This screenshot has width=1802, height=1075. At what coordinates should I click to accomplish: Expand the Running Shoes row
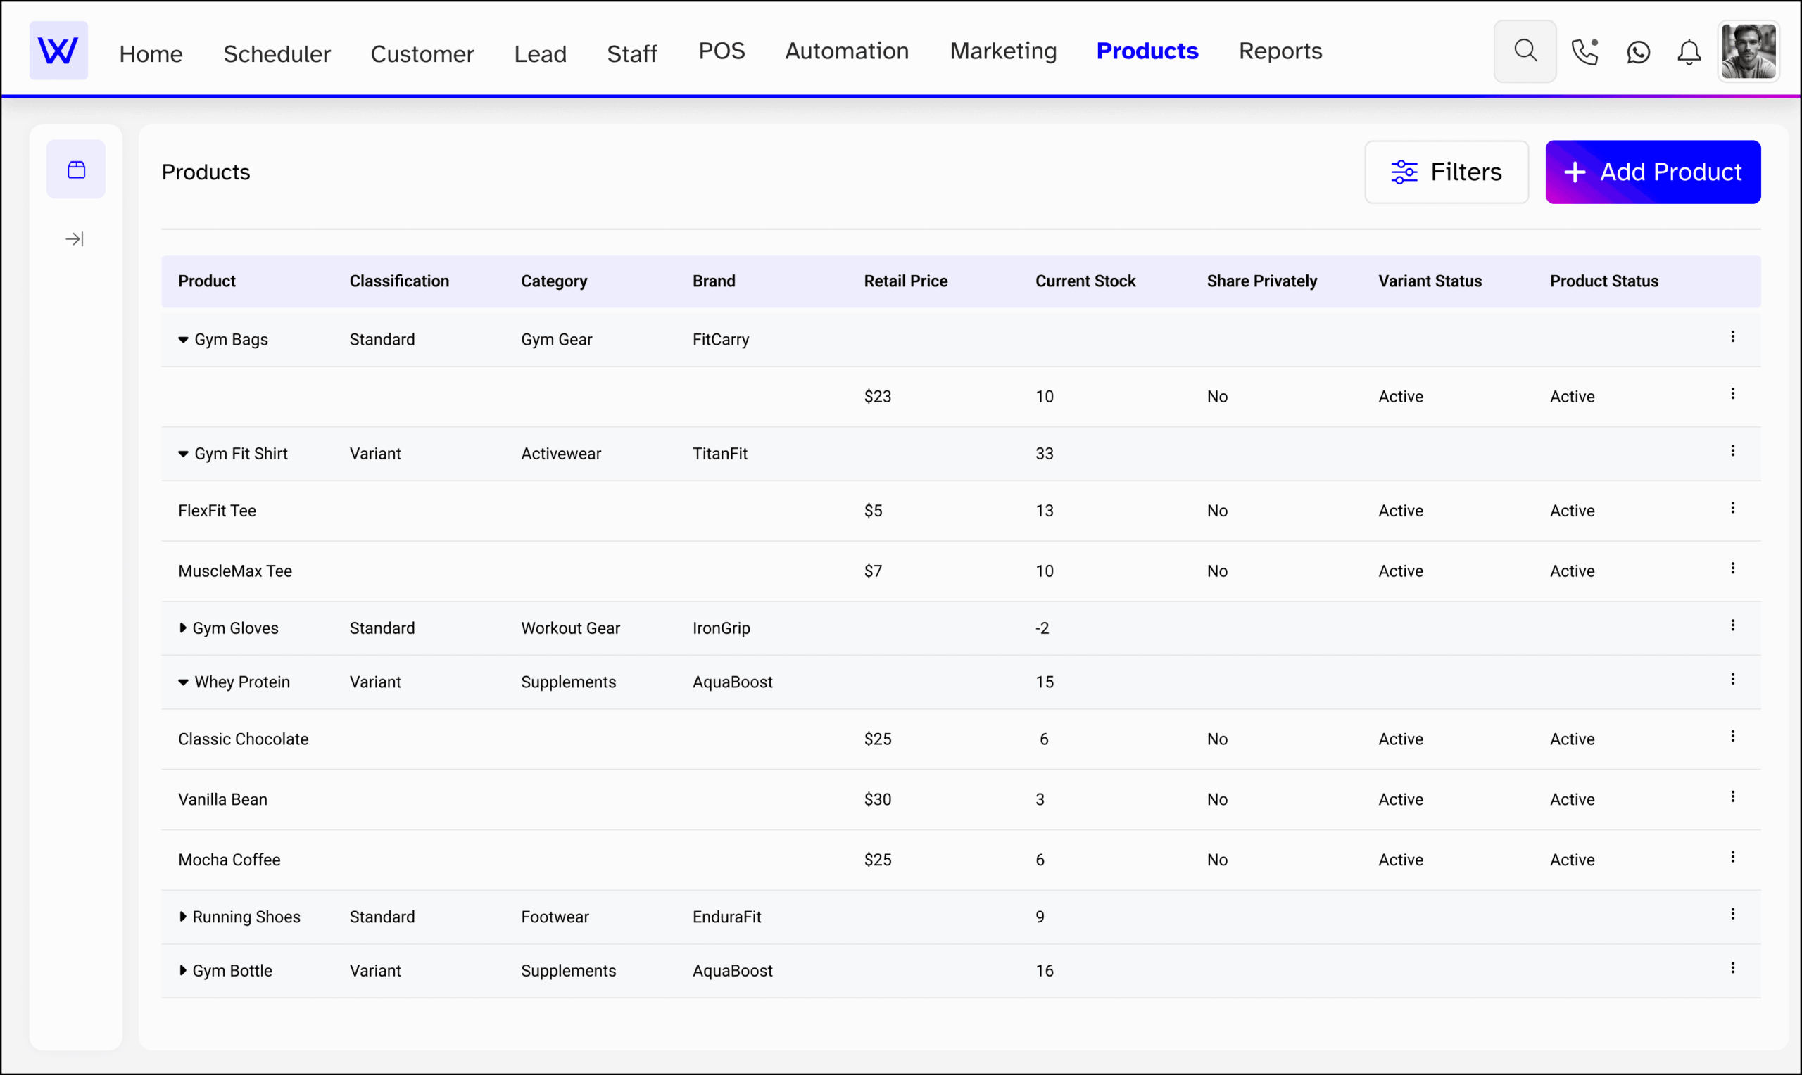[183, 917]
